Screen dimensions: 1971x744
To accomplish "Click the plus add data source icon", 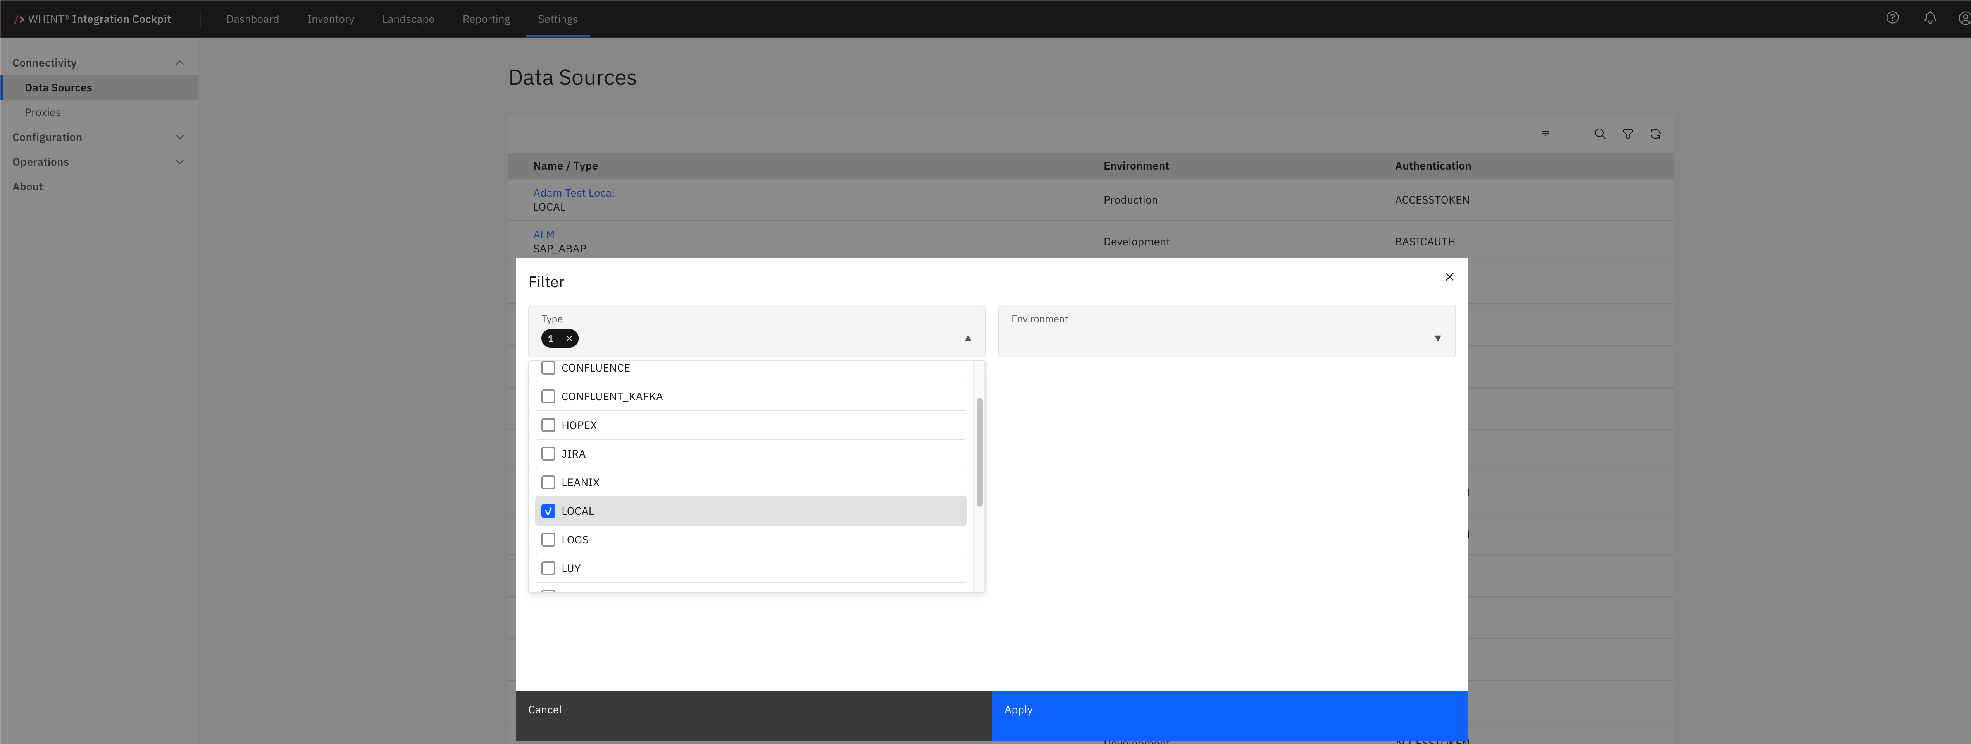I will pyautogui.click(x=1572, y=135).
